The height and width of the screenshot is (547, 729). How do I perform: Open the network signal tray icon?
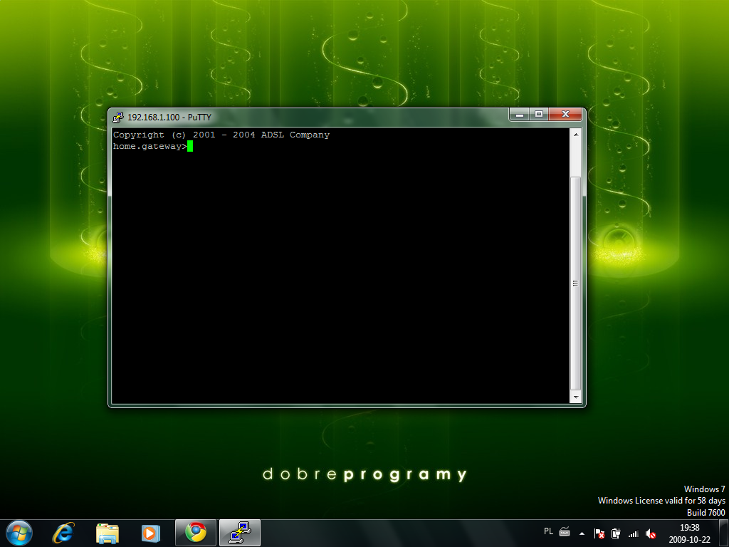tap(633, 533)
